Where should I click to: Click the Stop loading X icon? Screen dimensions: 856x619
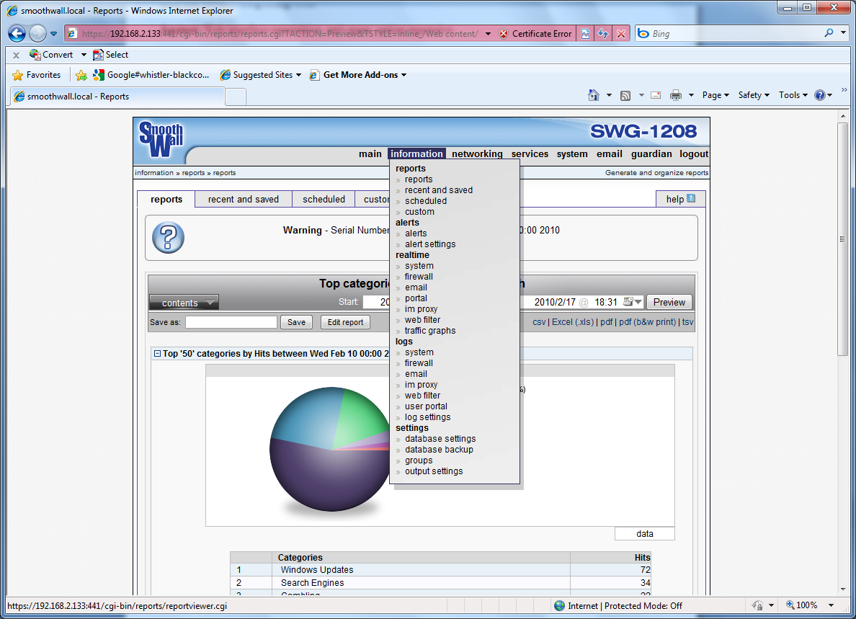(x=620, y=34)
